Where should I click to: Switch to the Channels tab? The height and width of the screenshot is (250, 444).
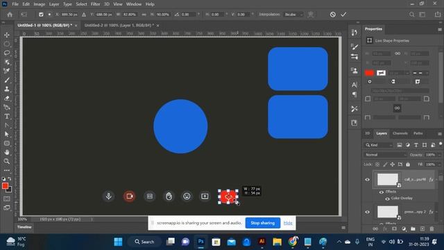point(400,133)
